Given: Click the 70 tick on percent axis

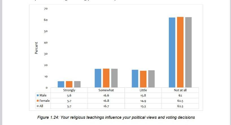Looking at the screenshot, I should tap(46, 9).
